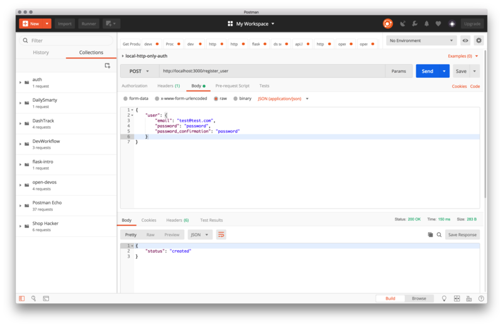Select the form-data radio button
Image resolution: width=503 pixels, height=326 pixels.
[x=125, y=99]
